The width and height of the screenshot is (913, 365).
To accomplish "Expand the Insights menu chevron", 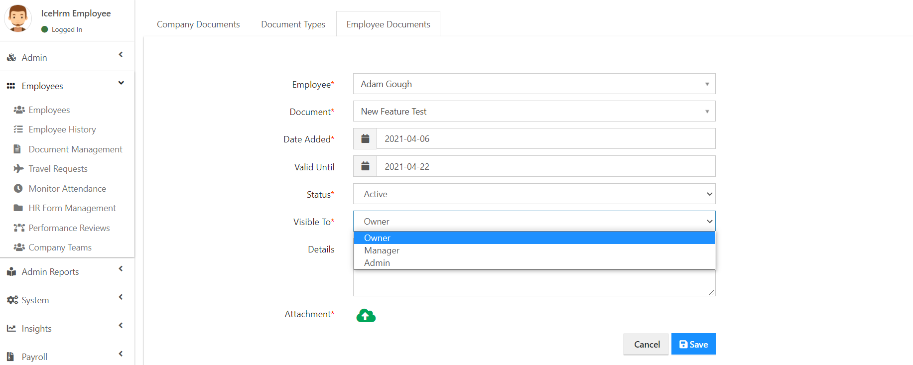I will (x=121, y=326).
